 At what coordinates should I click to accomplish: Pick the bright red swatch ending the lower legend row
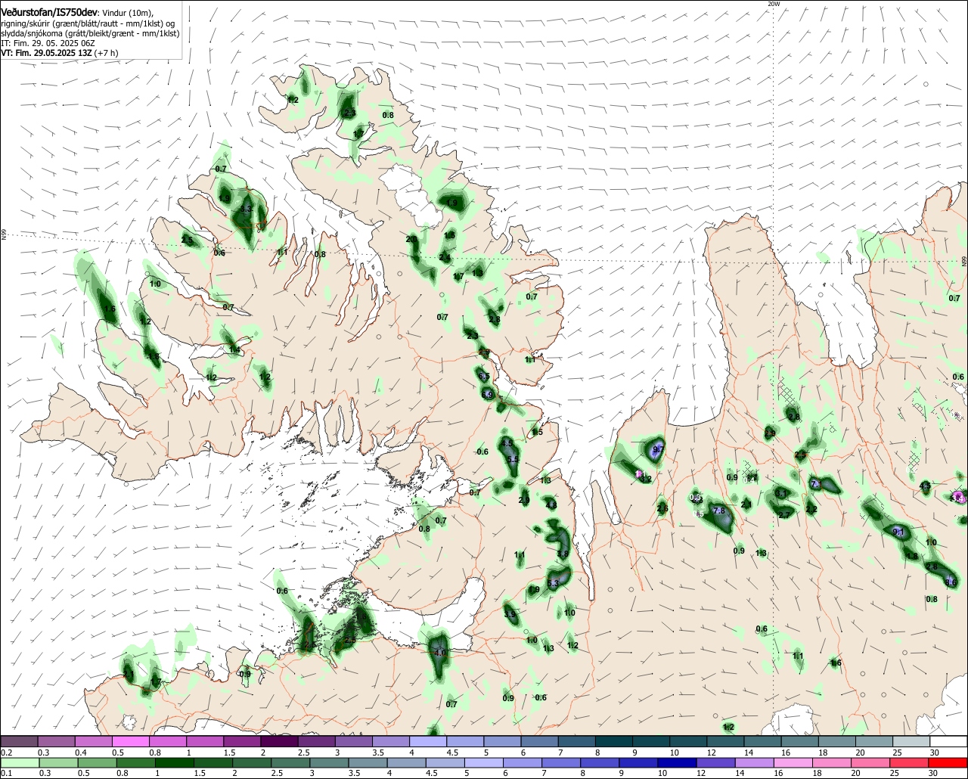click(x=948, y=763)
